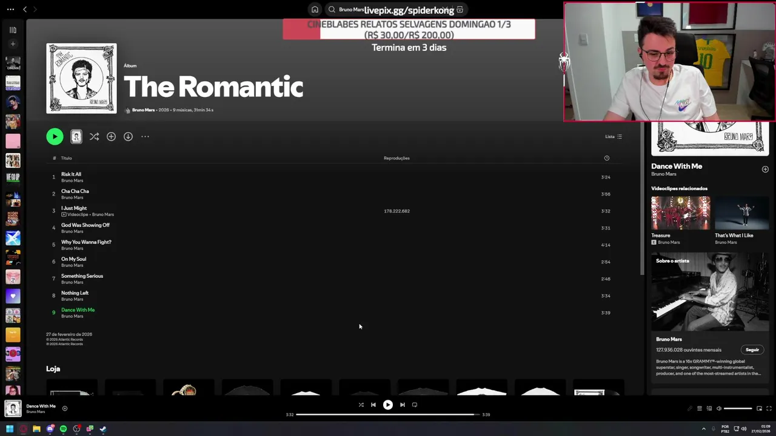The image size is (776, 436).
Task: Open the miniplayer
Action: click(x=759, y=408)
